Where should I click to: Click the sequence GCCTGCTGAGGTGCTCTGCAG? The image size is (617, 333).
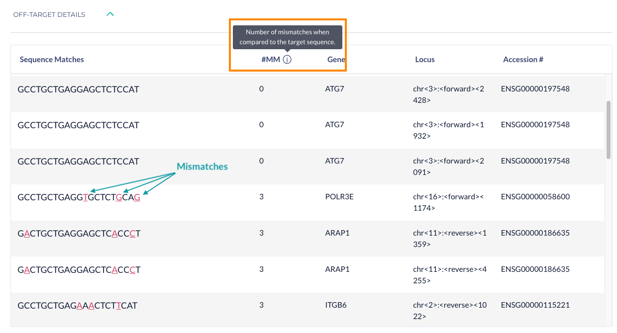[x=79, y=197]
